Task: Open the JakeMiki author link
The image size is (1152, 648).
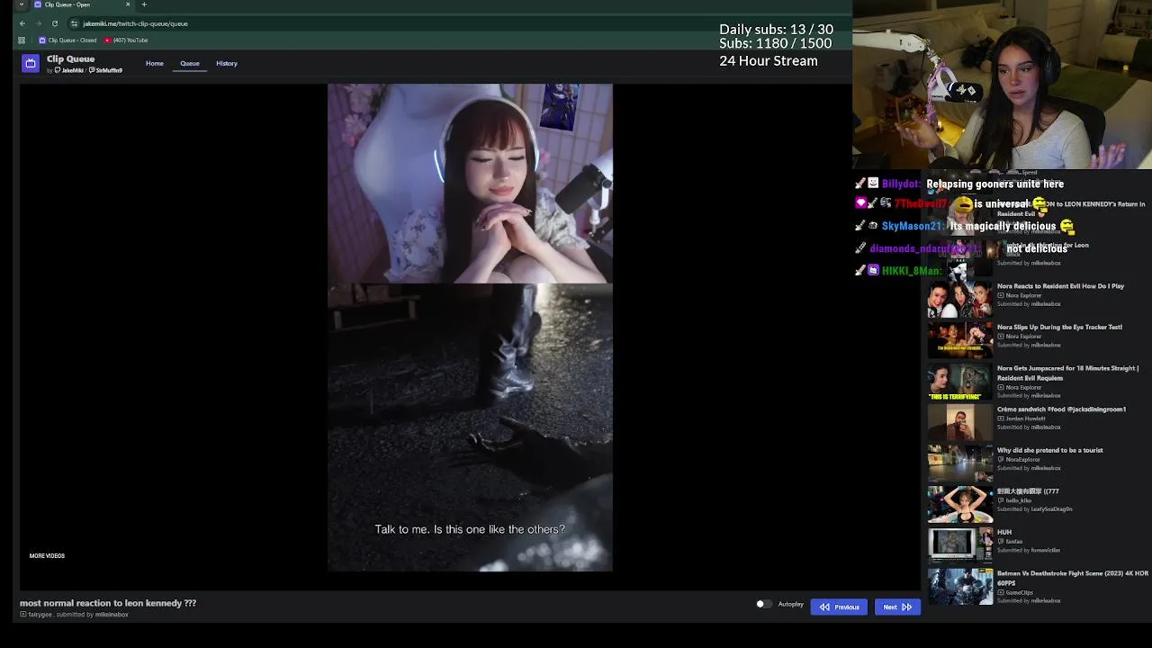Action: [x=69, y=70]
